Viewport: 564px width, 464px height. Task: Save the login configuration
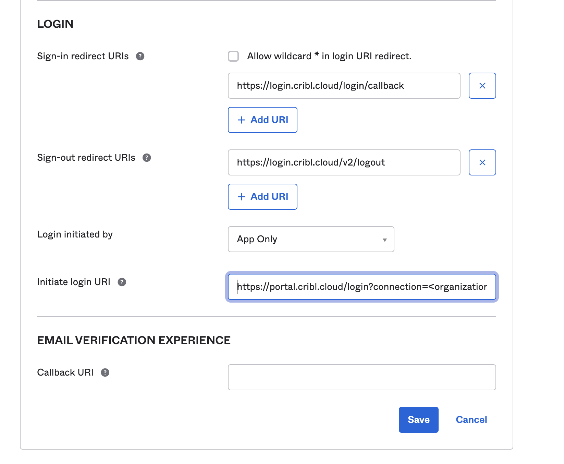[x=418, y=419]
